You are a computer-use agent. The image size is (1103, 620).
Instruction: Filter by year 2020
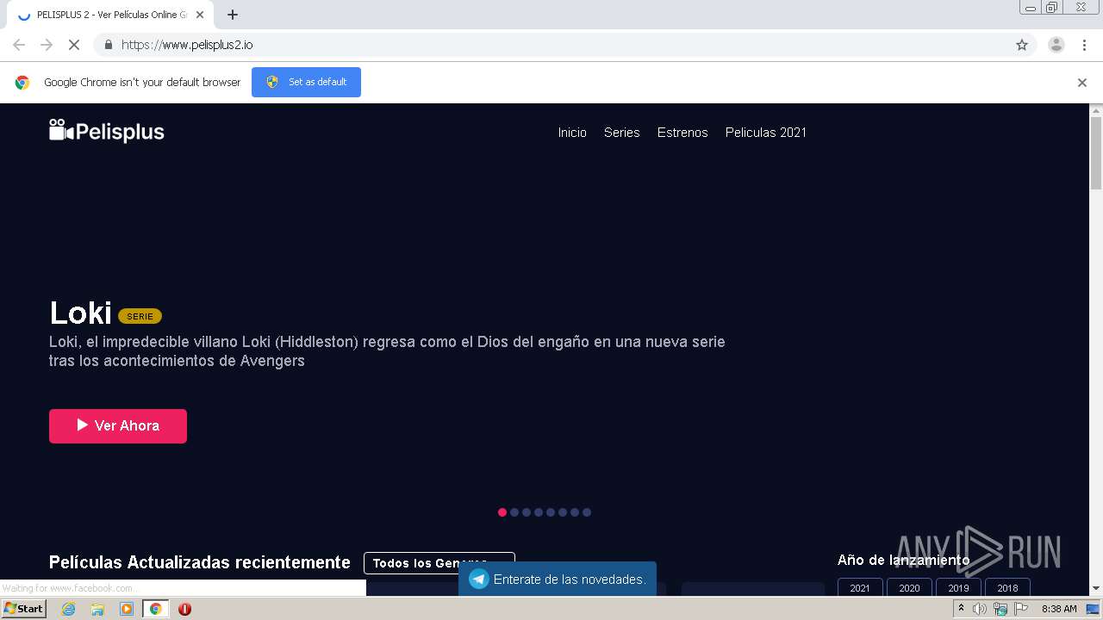pyautogui.click(x=909, y=588)
